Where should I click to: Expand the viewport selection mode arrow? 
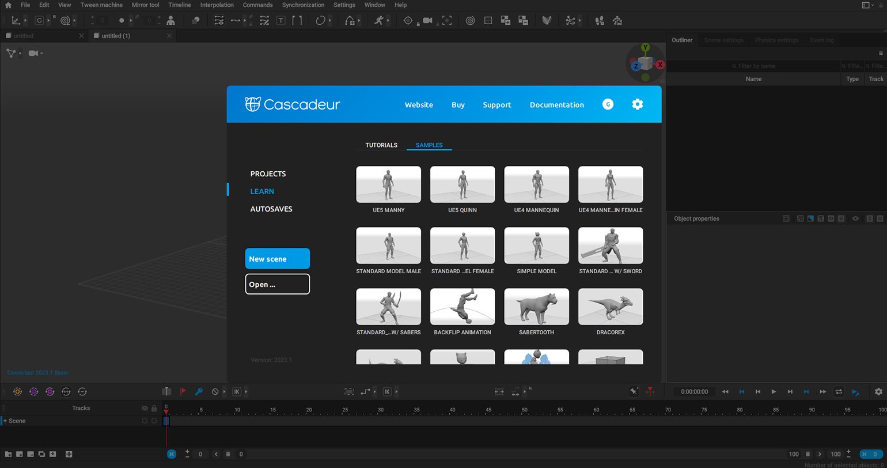point(20,53)
